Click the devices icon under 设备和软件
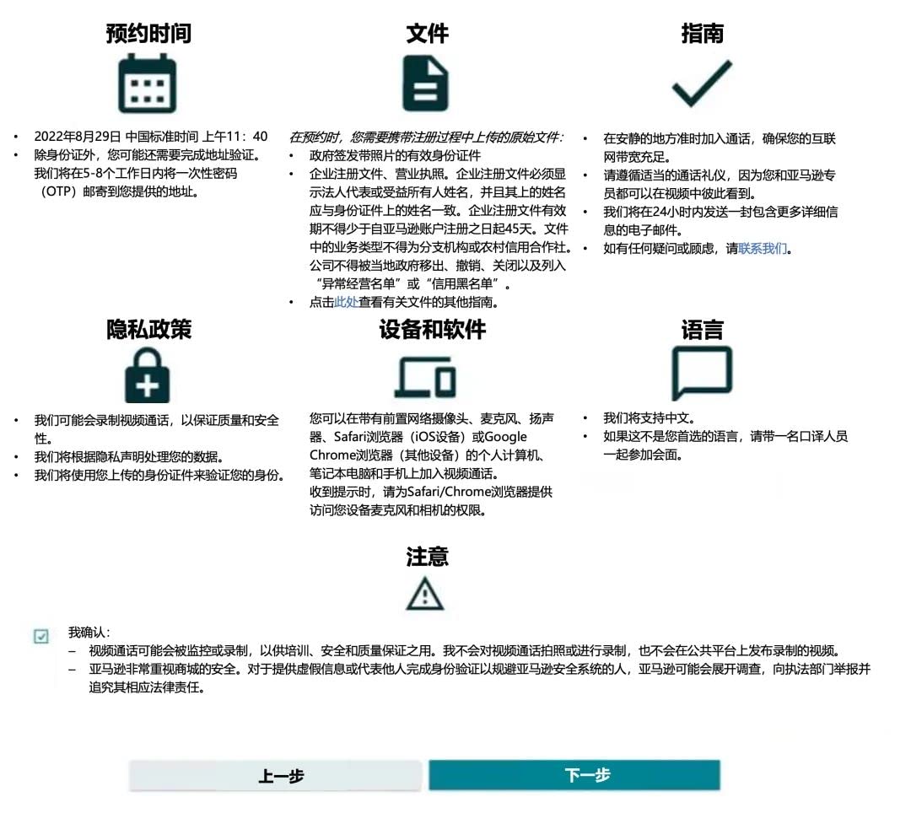Viewport: 911px width, 824px height. 426,375
